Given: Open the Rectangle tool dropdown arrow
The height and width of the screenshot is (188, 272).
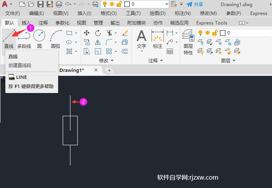Looking at the screenshot, I should pyautogui.click(x=76, y=33).
